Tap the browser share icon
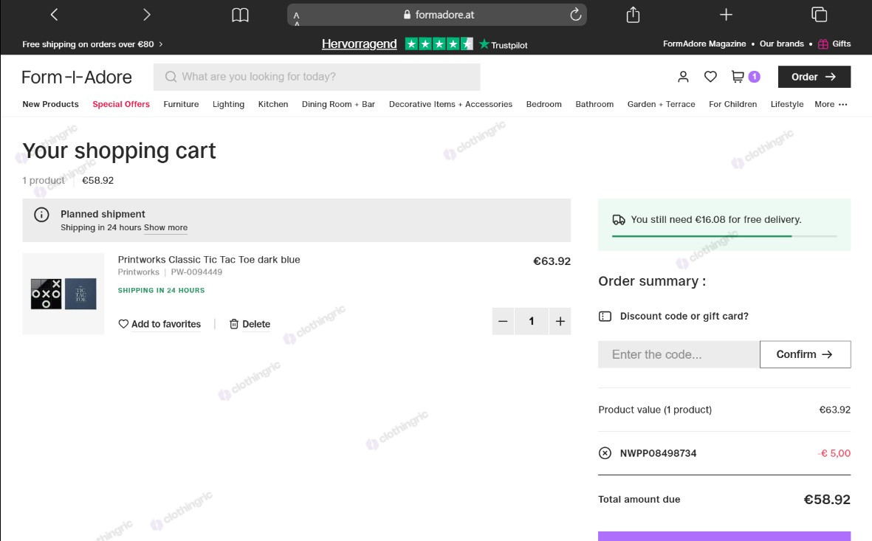Image resolution: width=872 pixels, height=541 pixels. click(x=633, y=15)
